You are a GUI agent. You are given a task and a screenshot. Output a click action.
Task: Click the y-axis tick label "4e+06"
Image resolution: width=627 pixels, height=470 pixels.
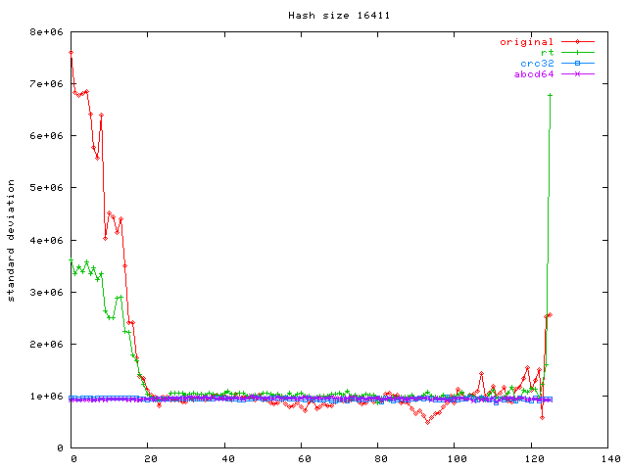(x=46, y=240)
